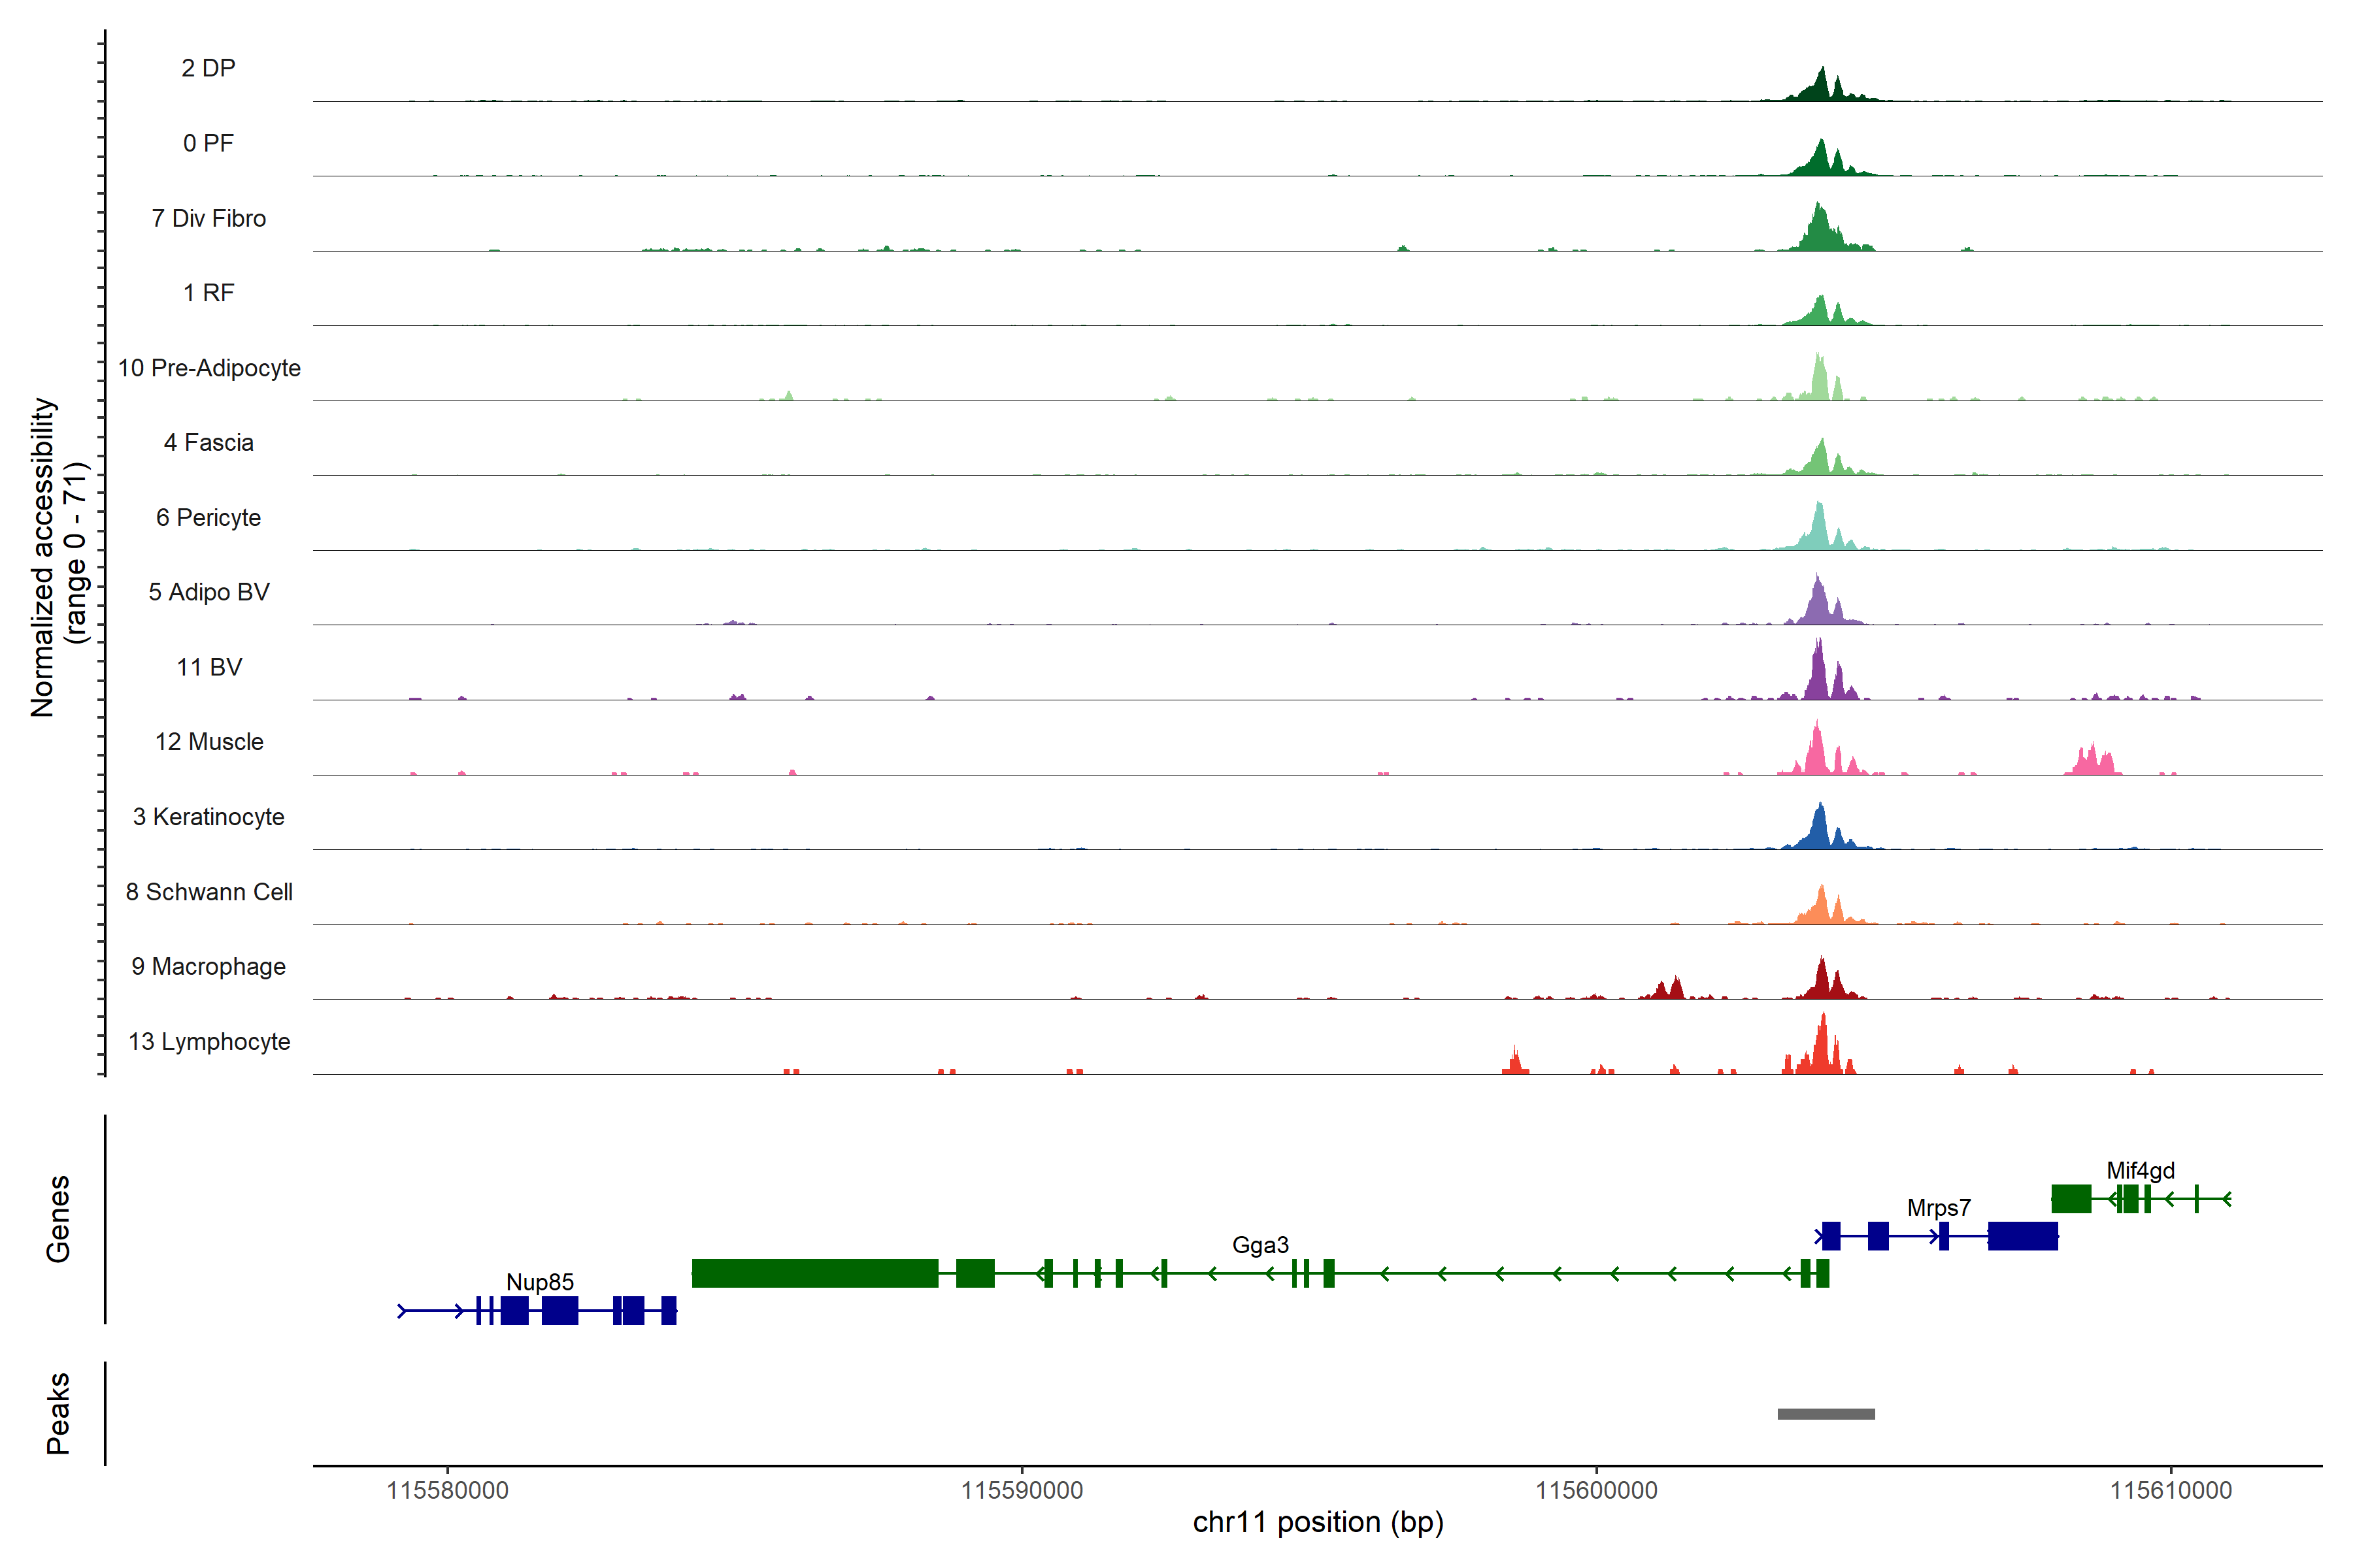Image resolution: width=2353 pixels, height=1568 pixels.
Task: Click the 115600000 axis tick label
Action: click(1595, 1490)
